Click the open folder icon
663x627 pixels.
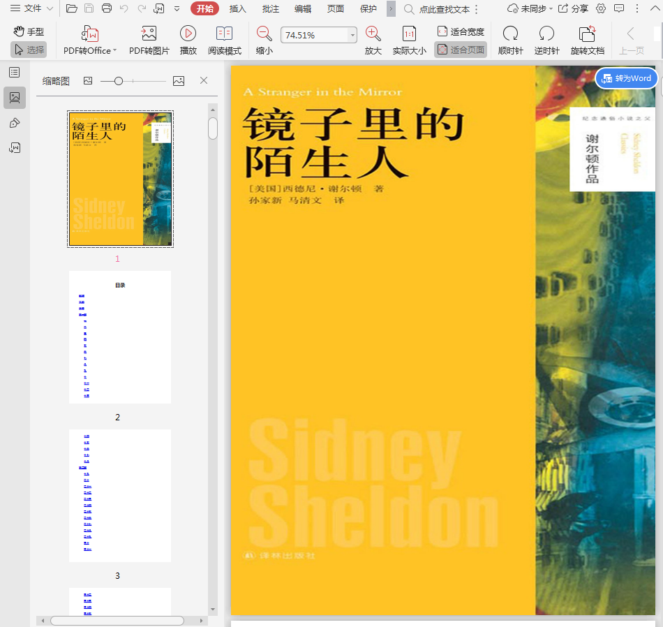tap(72, 8)
